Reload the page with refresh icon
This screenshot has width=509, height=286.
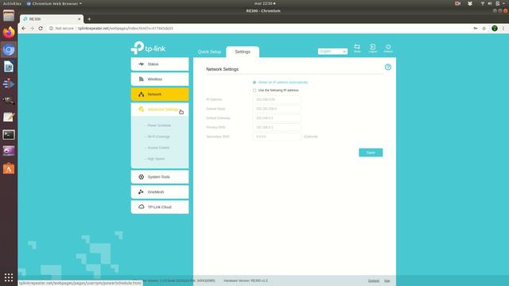(x=41, y=29)
